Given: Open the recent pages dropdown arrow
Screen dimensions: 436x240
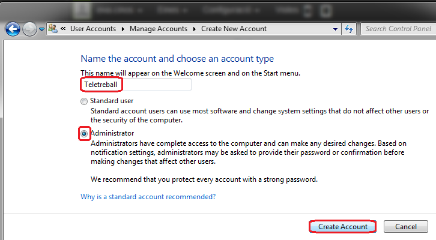Looking at the screenshot, I should pos(41,29).
